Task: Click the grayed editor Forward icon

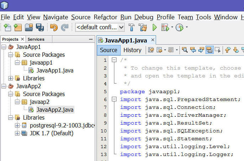Action: point(171,50)
